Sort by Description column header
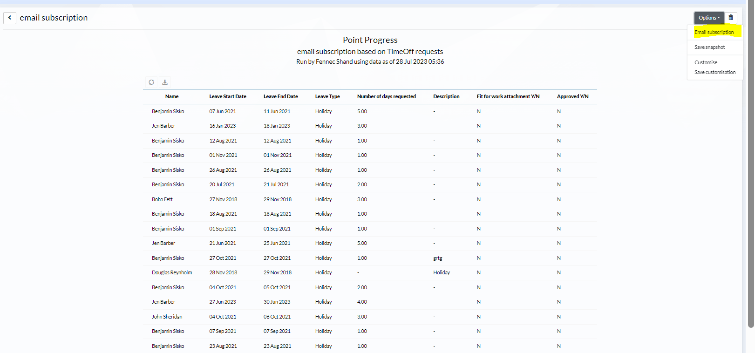 click(x=446, y=96)
